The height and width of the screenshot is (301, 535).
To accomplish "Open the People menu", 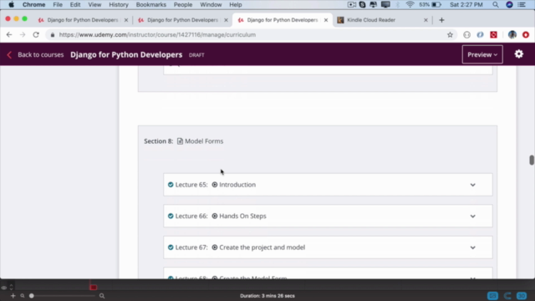I will tap(183, 5).
